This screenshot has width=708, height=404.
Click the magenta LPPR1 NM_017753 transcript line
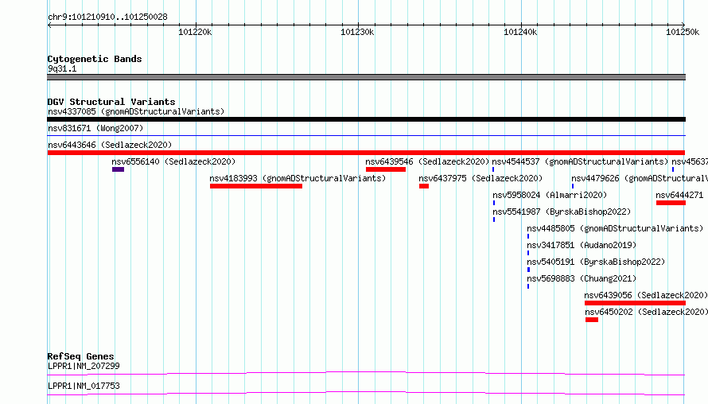[366, 393]
